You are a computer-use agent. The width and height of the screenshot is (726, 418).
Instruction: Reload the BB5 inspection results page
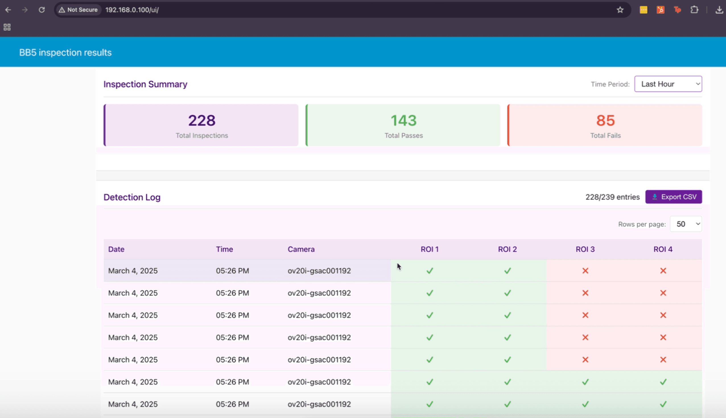pos(42,9)
